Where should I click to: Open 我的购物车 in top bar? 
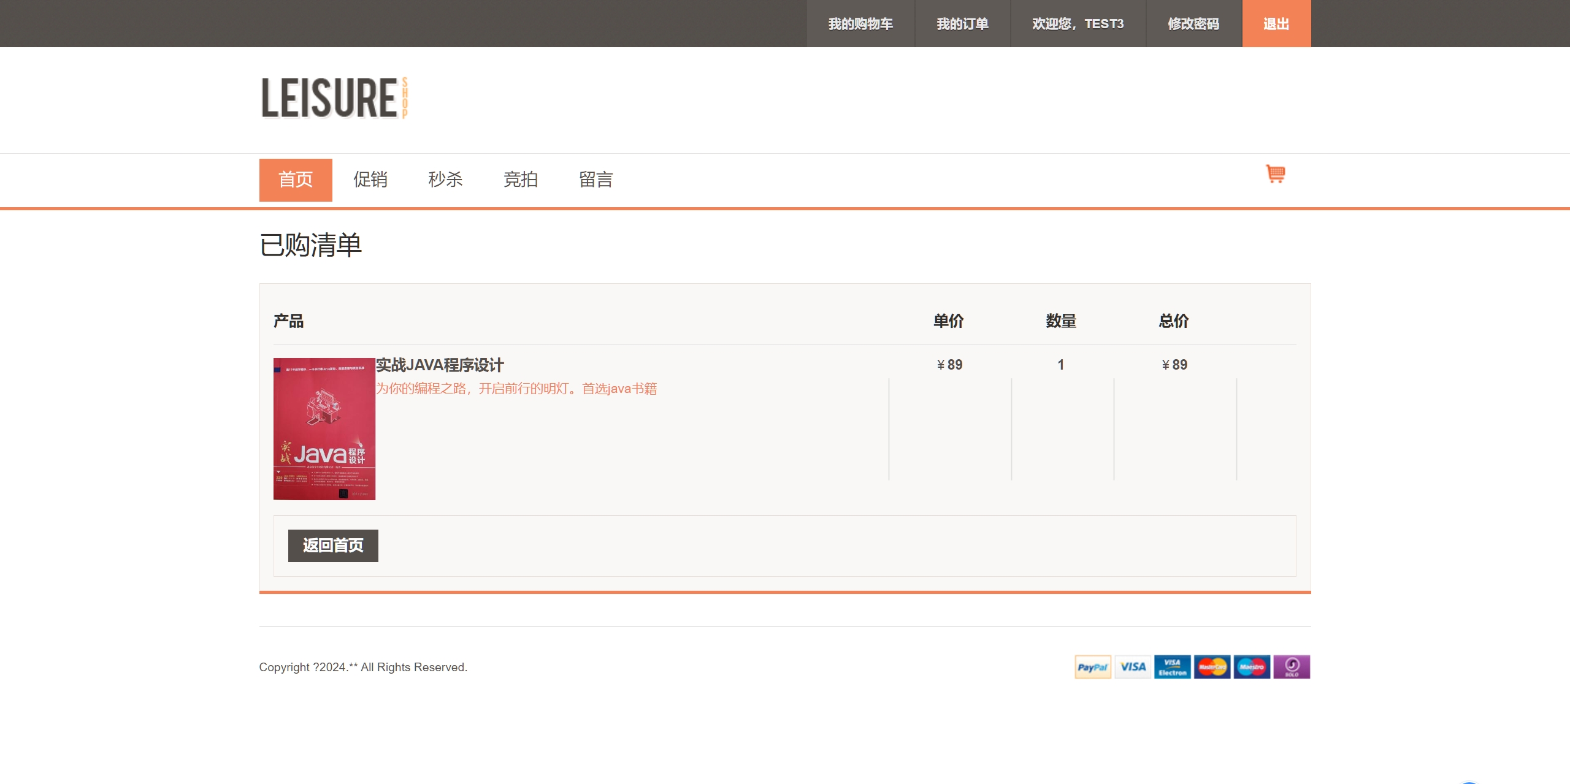coord(860,24)
